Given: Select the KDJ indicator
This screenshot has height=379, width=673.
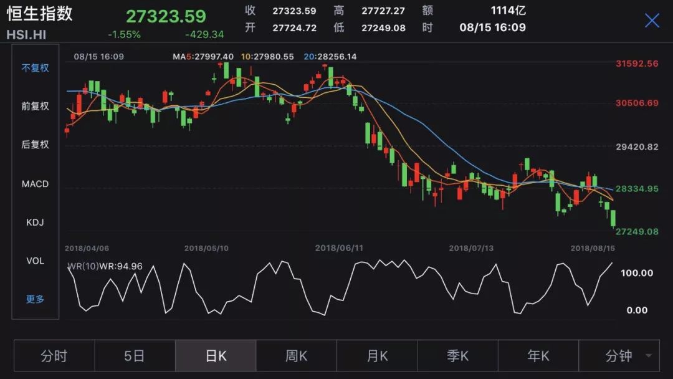Looking at the screenshot, I should 34,222.
